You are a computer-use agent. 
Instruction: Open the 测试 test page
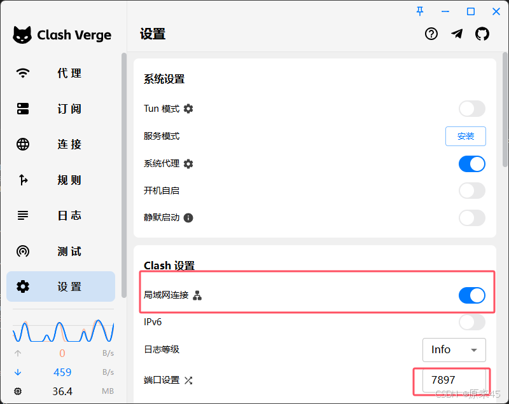click(60, 251)
